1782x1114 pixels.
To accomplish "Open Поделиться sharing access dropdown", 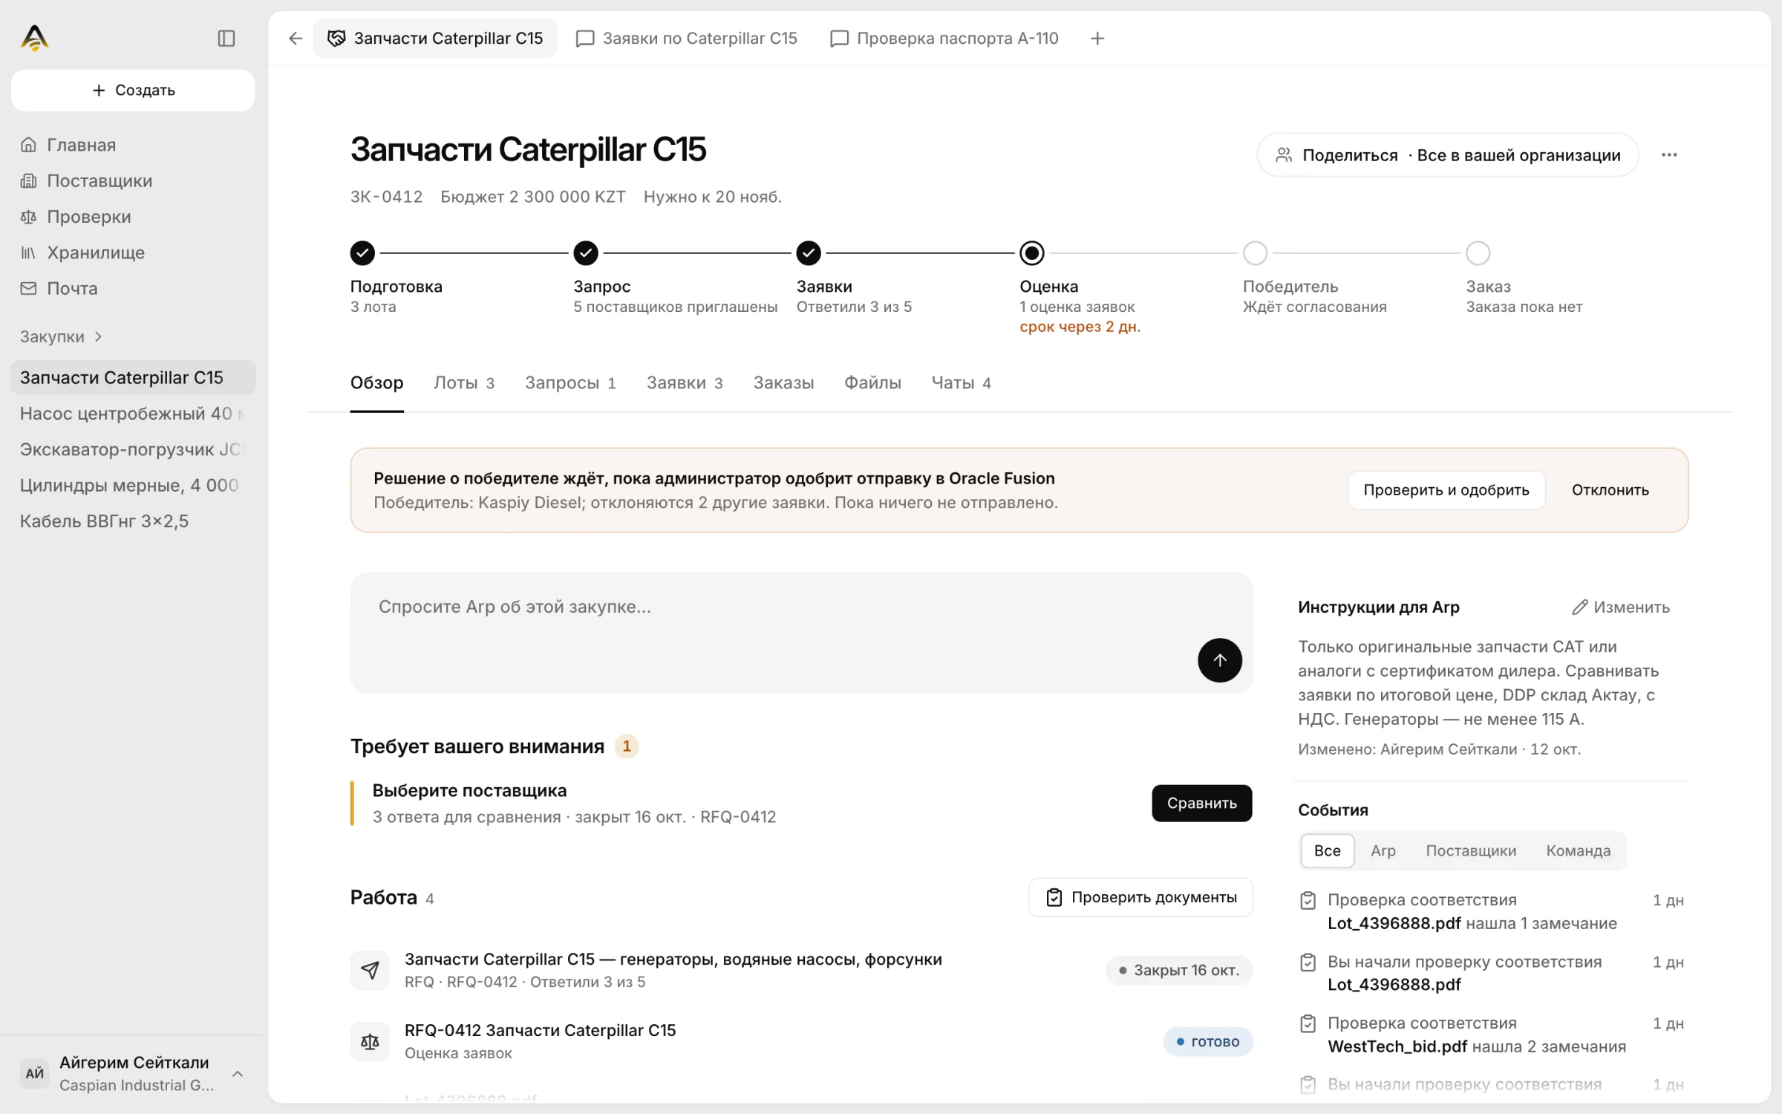I will pos(1447,155).
